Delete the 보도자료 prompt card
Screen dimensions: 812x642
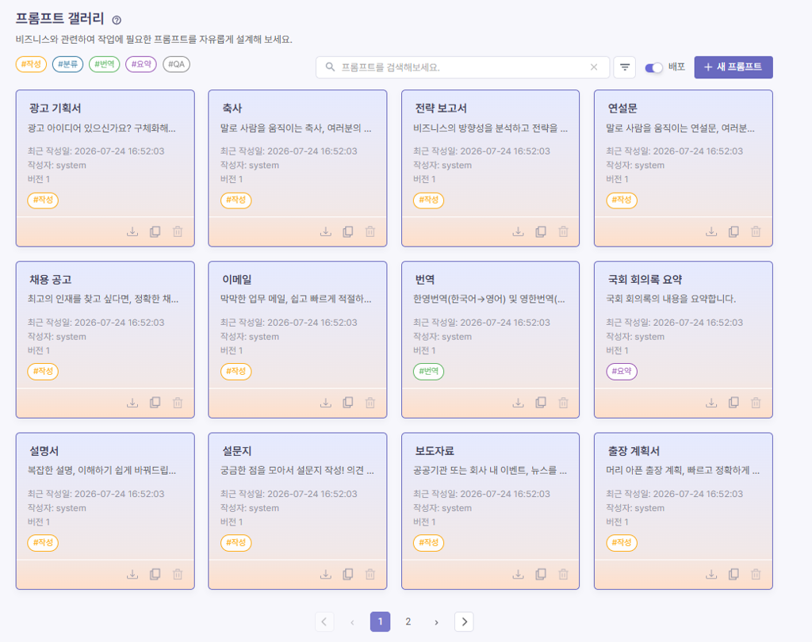tap(564, 574)
